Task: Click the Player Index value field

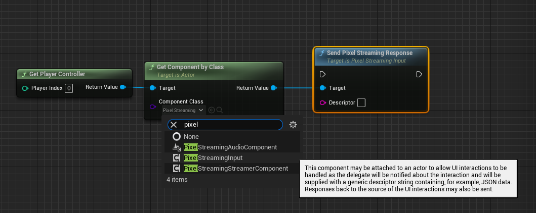Action: pyautogui.click(x=69, y=88)
